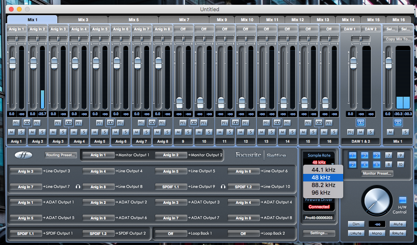
Task: Mute the Anlg 1 channel
Action: click(x=11, y=132)
